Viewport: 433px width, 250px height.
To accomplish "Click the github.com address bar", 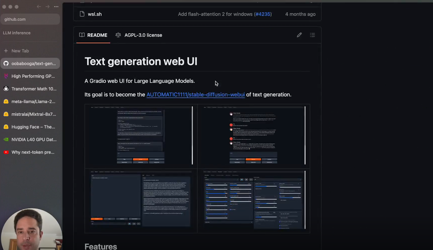I will pos(30,19).
